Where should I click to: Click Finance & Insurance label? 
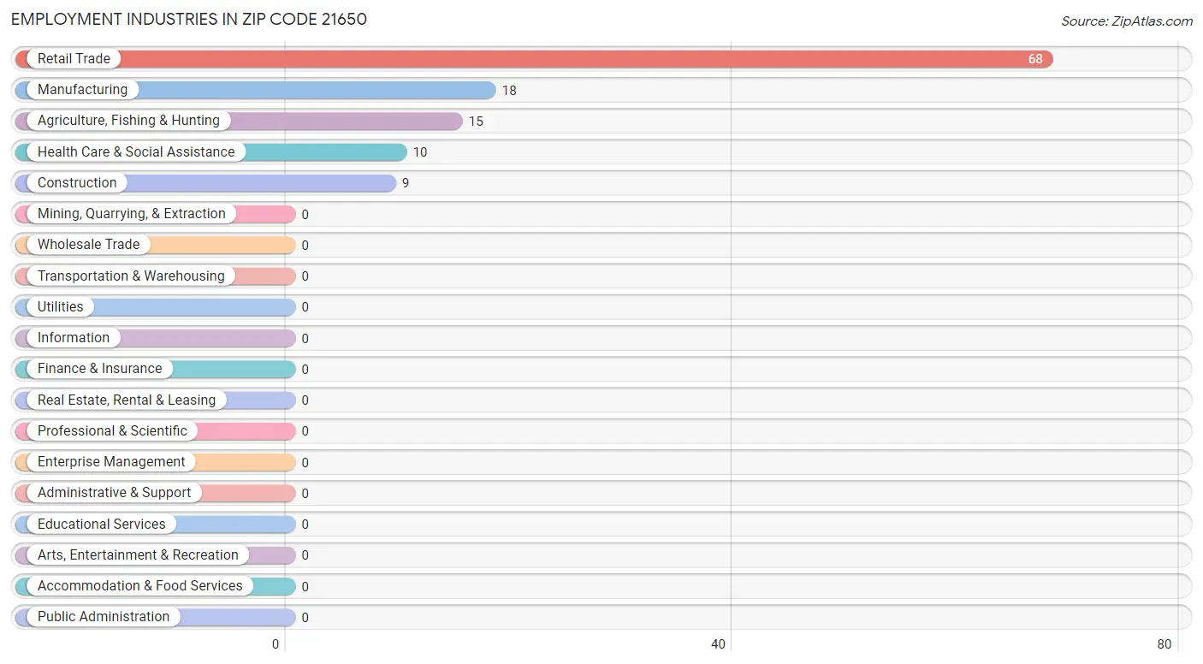(99, 369)
